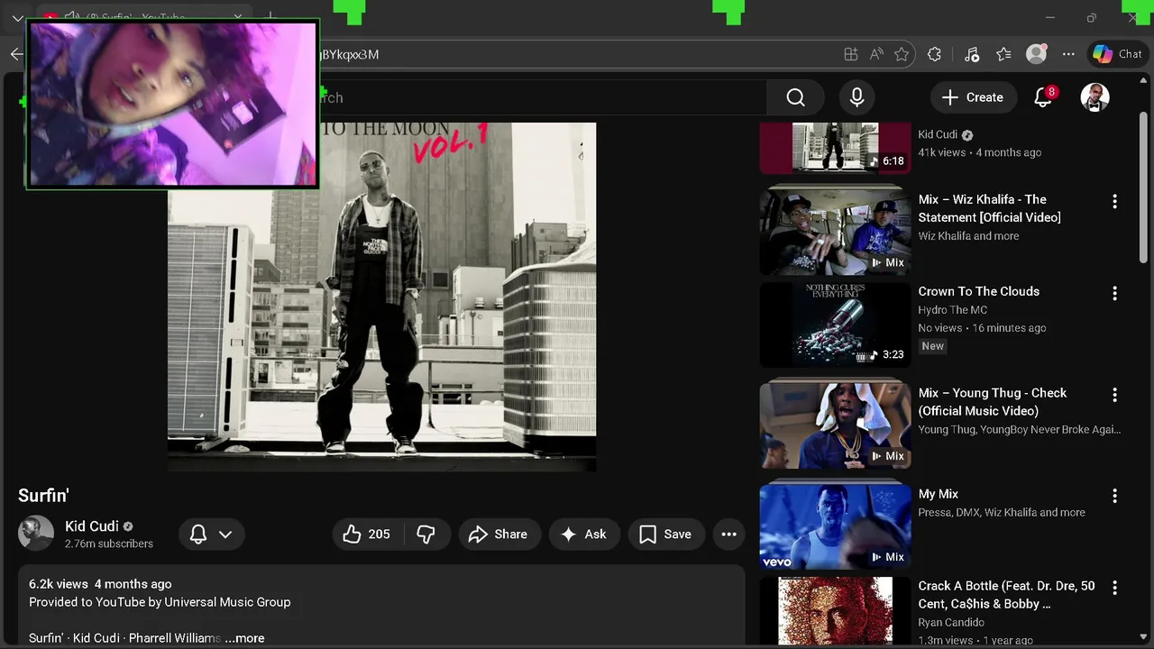Open options for Crown To The Clouds
This screenshot has width=1154, height=649.
(x=1114, y=294)
